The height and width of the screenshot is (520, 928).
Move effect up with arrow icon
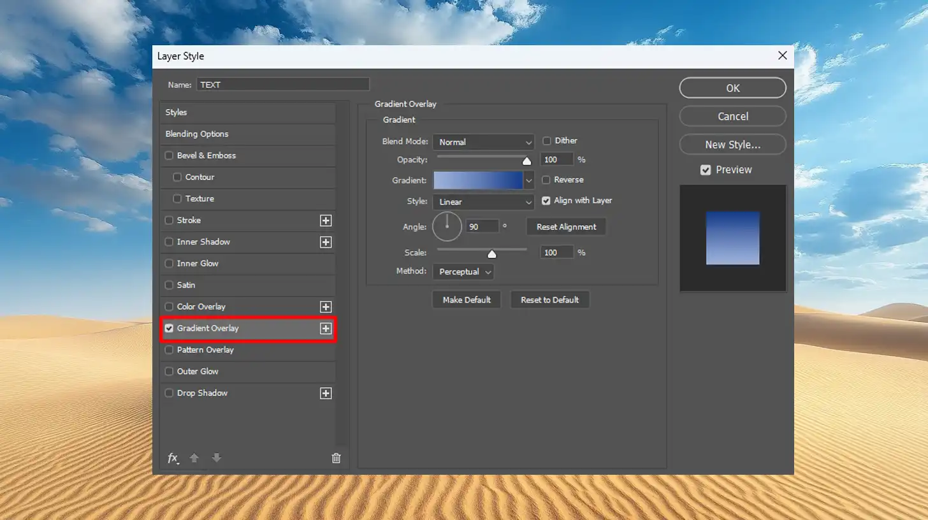pos(194,458)
